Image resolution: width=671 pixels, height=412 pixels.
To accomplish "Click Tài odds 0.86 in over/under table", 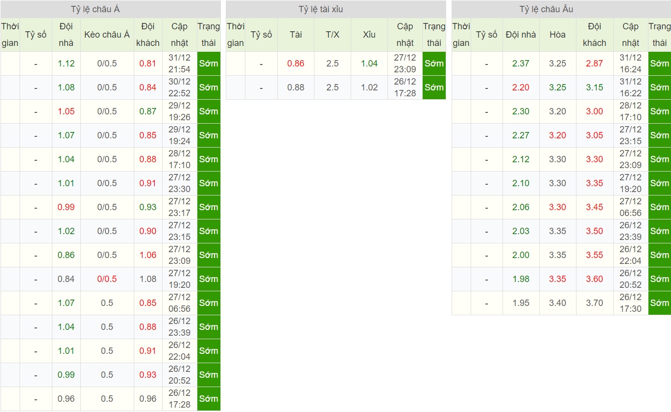I will (296, 64).
